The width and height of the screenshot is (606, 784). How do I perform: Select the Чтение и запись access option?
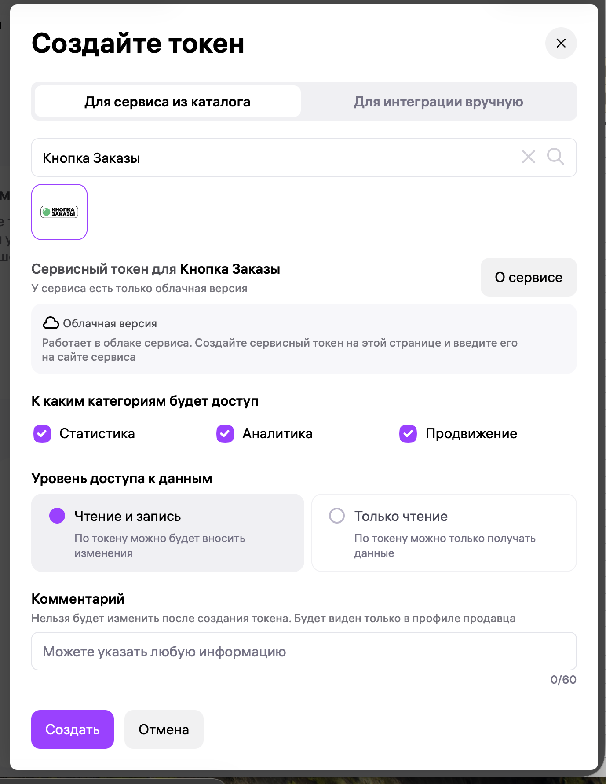click(x=57, y=516)
